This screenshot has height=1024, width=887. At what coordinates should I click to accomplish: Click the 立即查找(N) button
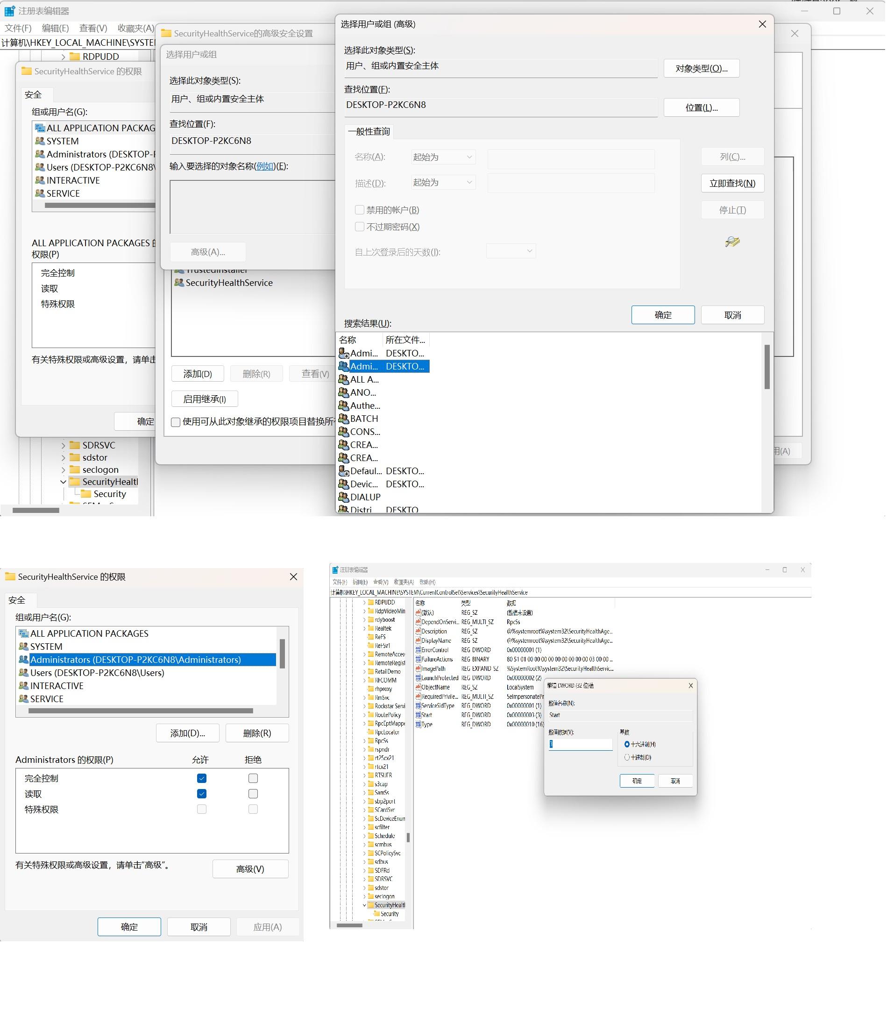[733, 184]
